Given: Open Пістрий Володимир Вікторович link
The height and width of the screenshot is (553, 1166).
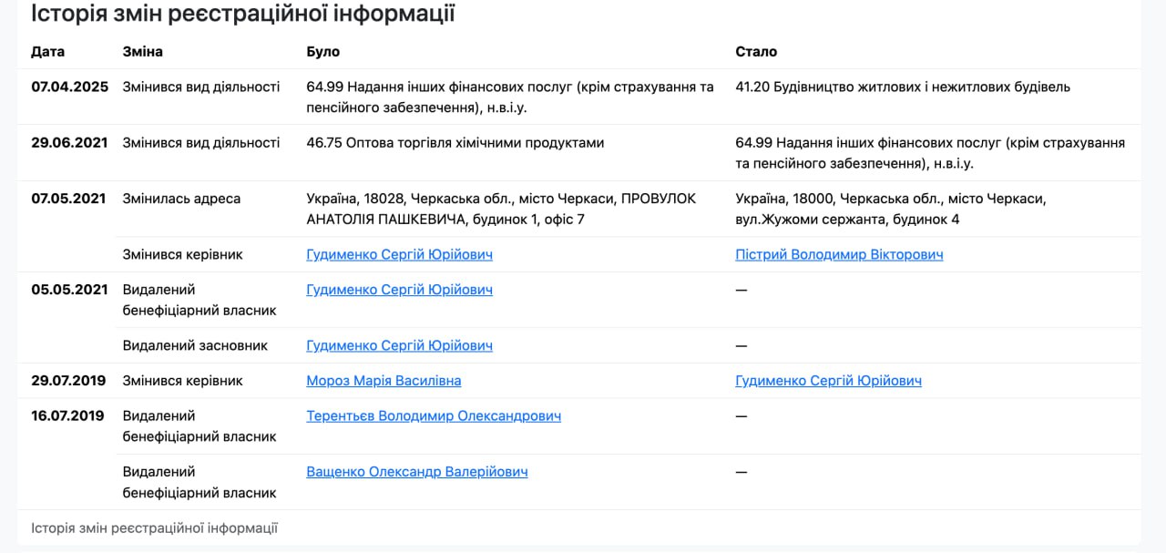Looking at the screenshot, I should (x=839, y=254).
